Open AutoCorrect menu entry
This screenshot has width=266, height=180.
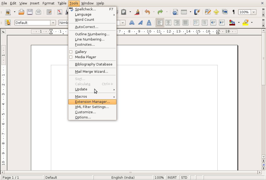[x=92, y=27]
